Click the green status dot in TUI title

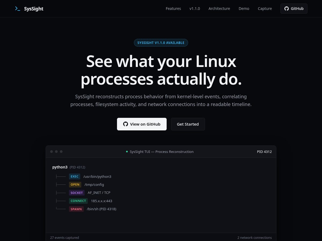click(x=127, y=152)
